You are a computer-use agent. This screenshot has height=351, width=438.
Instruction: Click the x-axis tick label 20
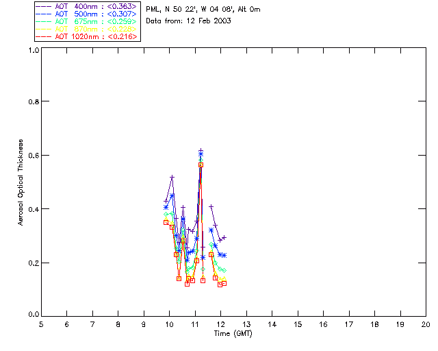point(426,324)
